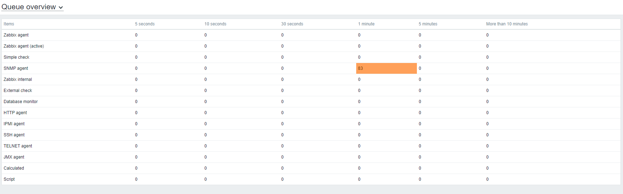Click the 5 minutes column header
Image resolution: width=623 pixels, height=194 pixels.
(x=428, y=24)
